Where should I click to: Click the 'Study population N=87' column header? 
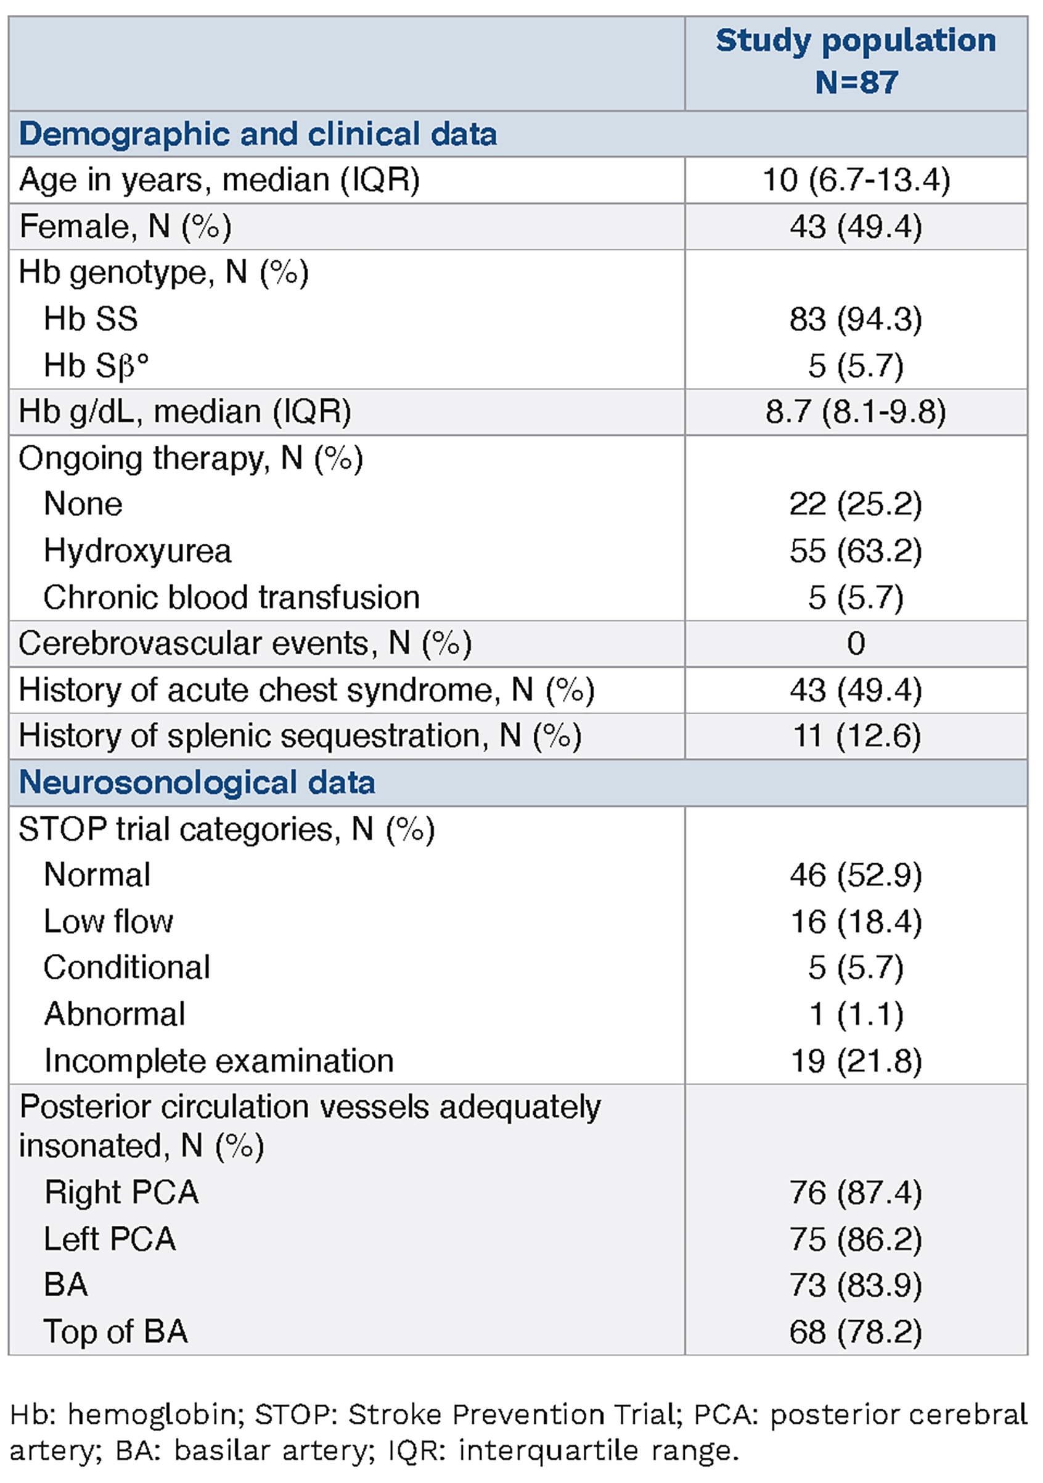[855, 62]
